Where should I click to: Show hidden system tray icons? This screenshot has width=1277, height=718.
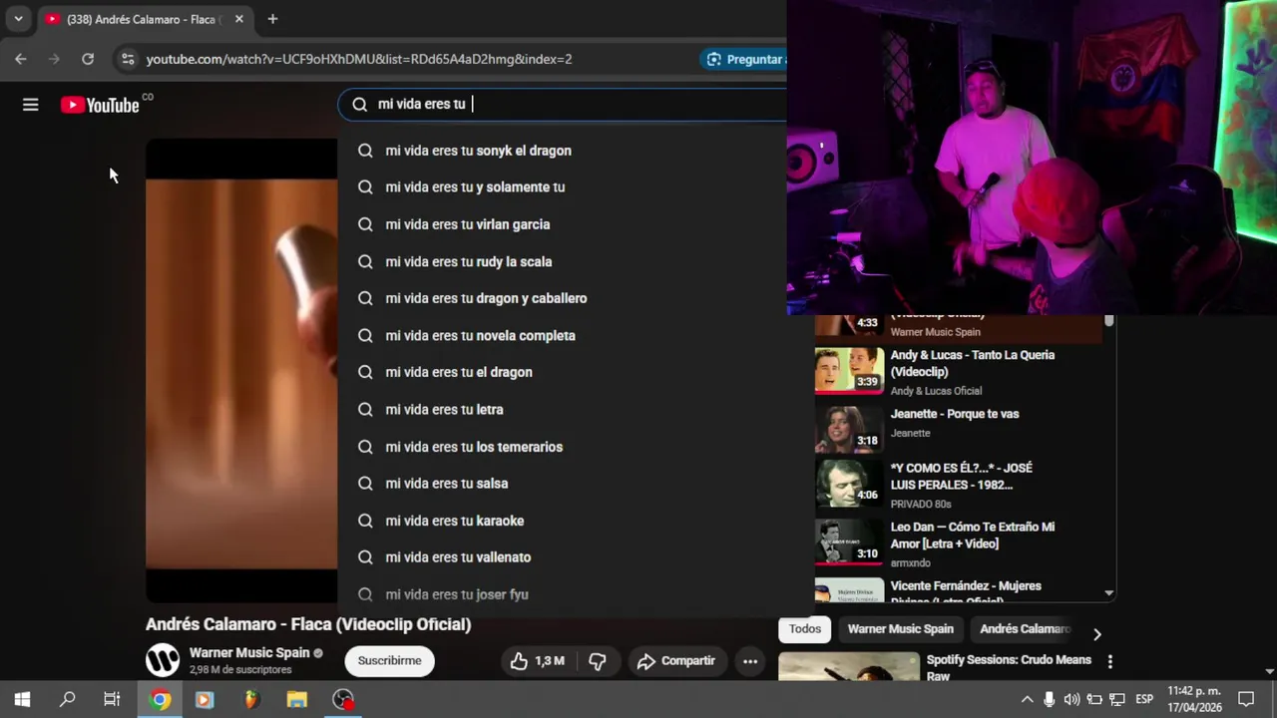[x=1026, y=699]
